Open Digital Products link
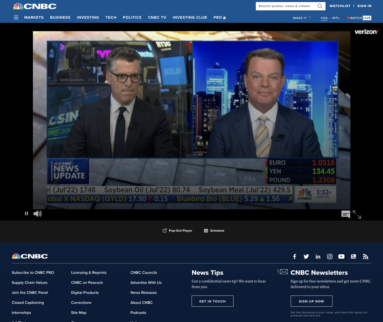Viewport: 383px width, 322px height. [x=85, y=293]
